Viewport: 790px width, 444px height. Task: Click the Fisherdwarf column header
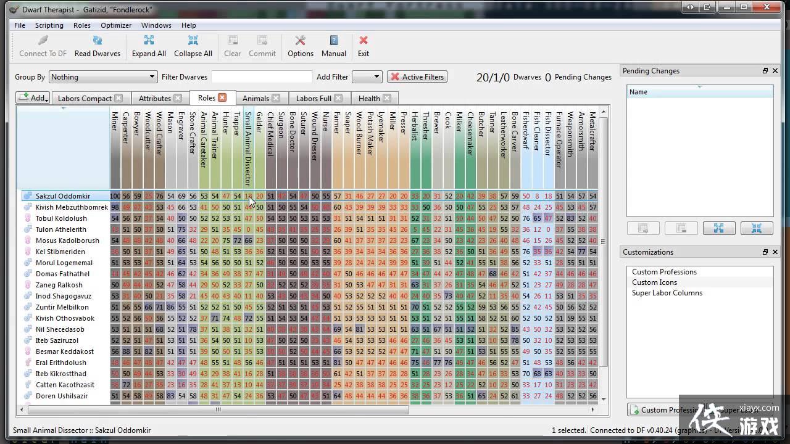(x=526, y=149)
